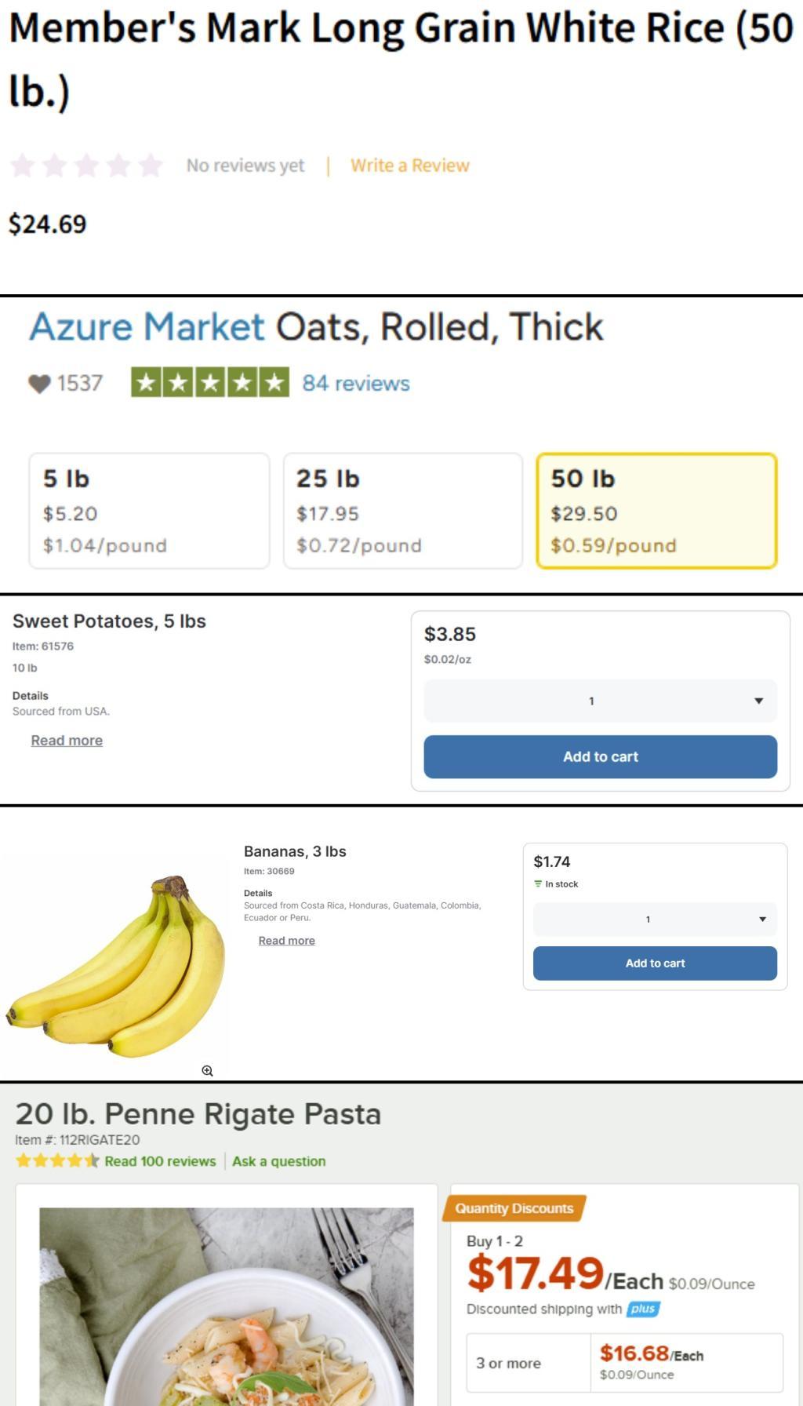Click Read more under sweet potatoes details

67,740
